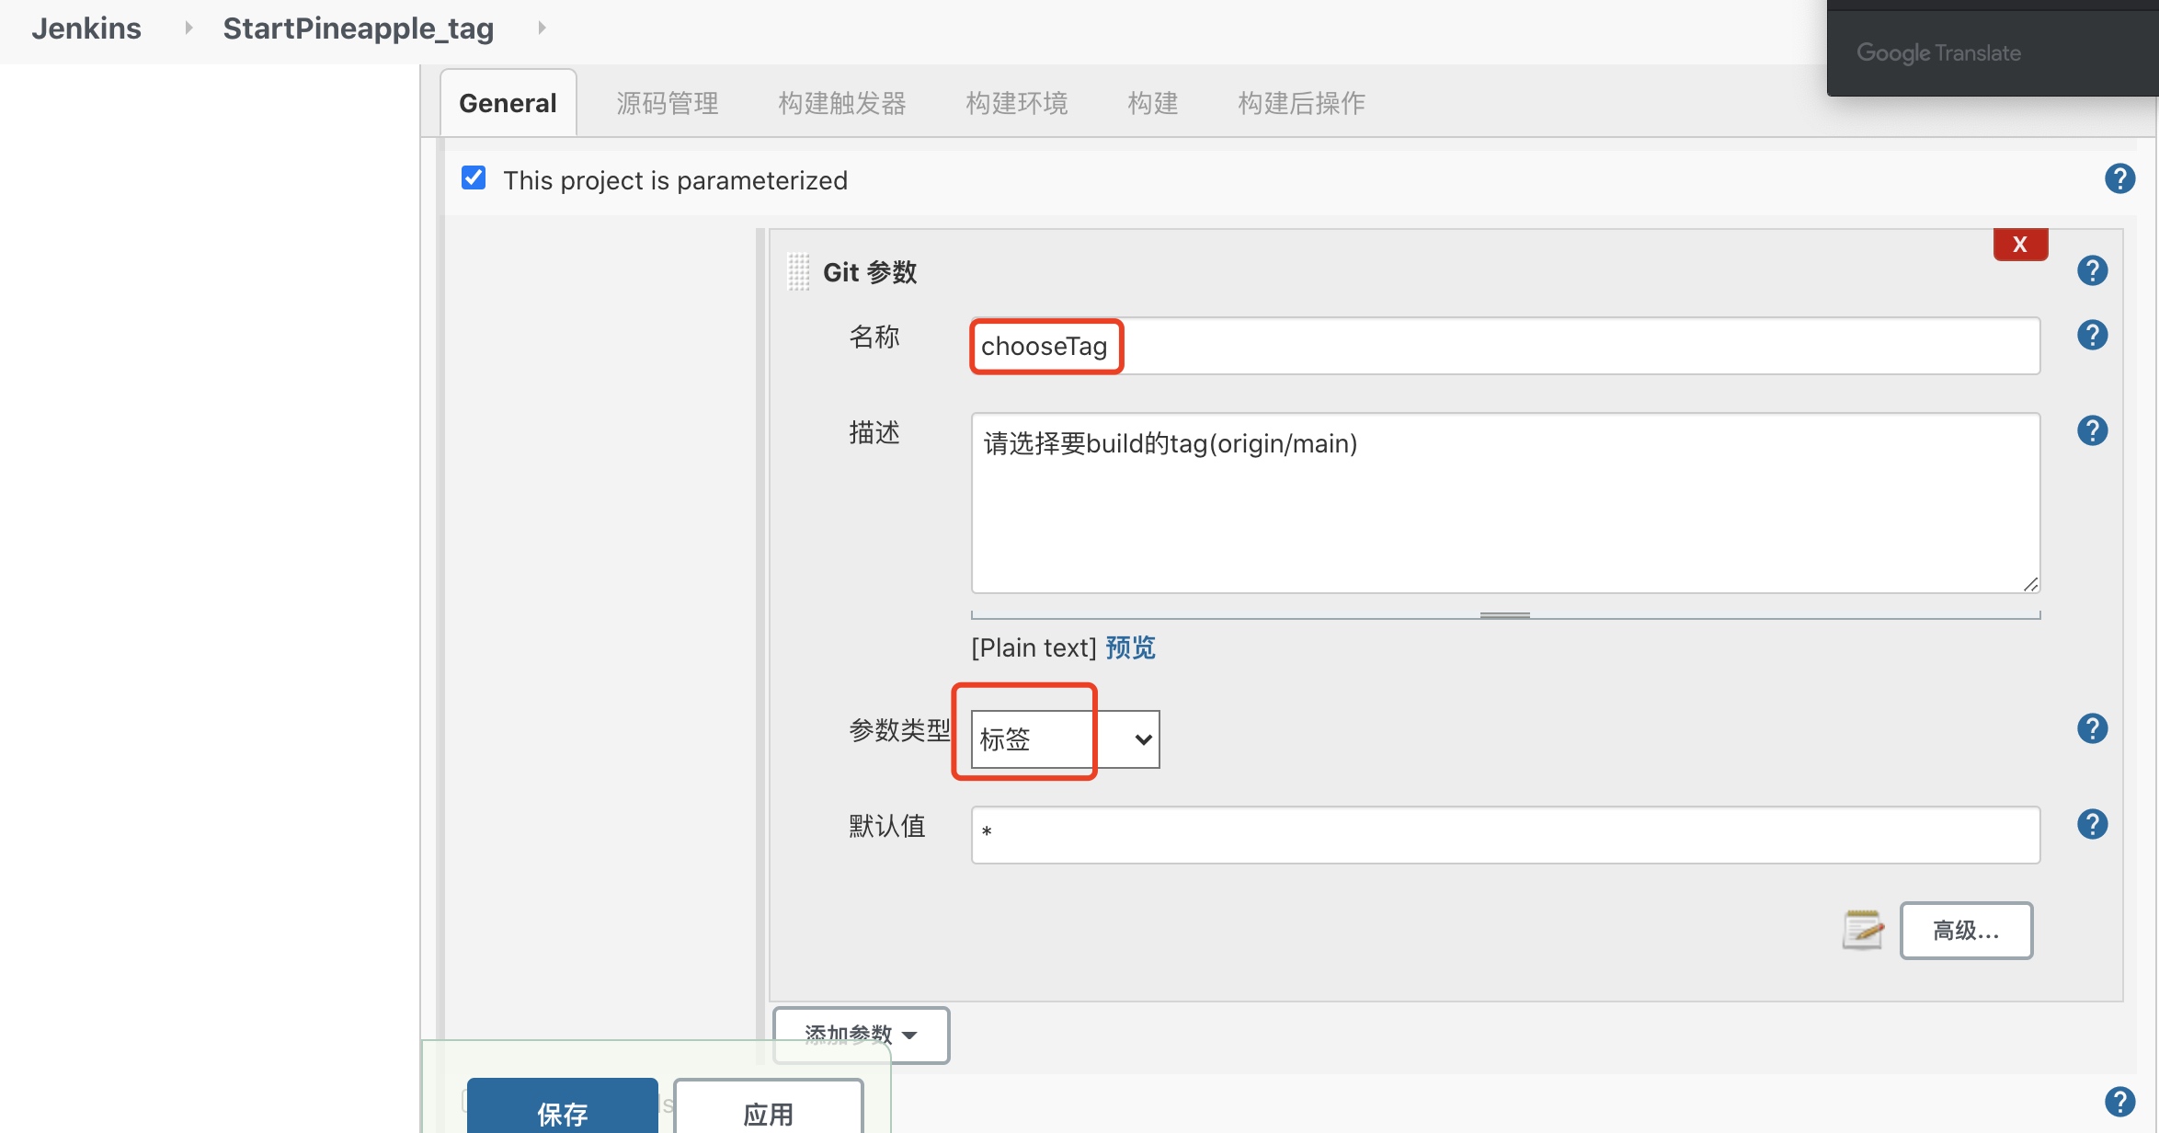Delete Git parameter with red X

click(x=2020, y=245)
